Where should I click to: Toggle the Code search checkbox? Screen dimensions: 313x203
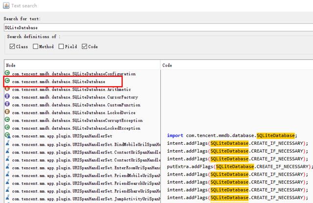(85, 46)
